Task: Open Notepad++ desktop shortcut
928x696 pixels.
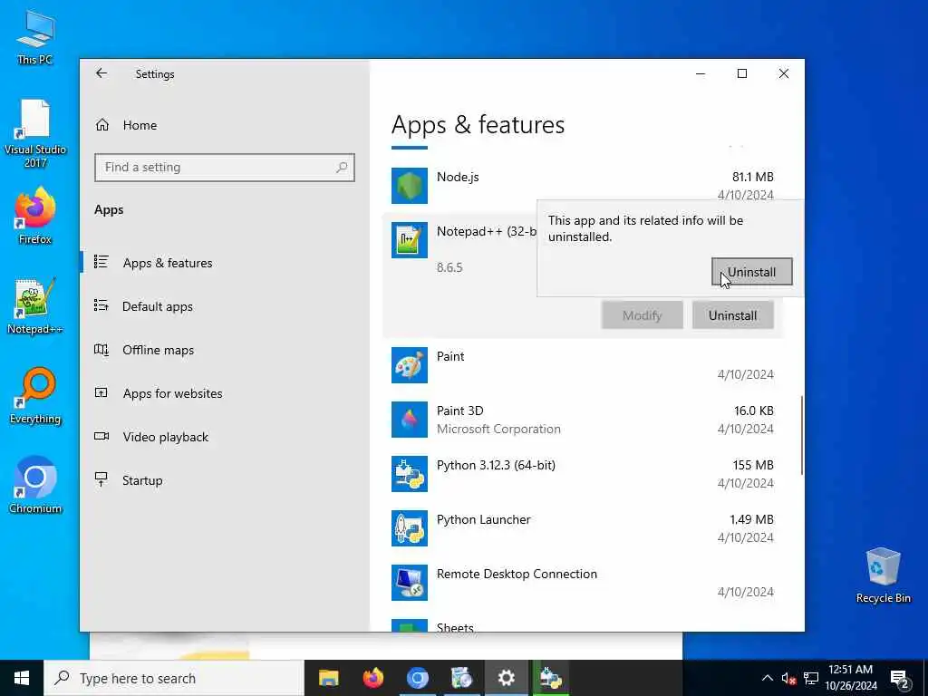Action: (35, 306)
